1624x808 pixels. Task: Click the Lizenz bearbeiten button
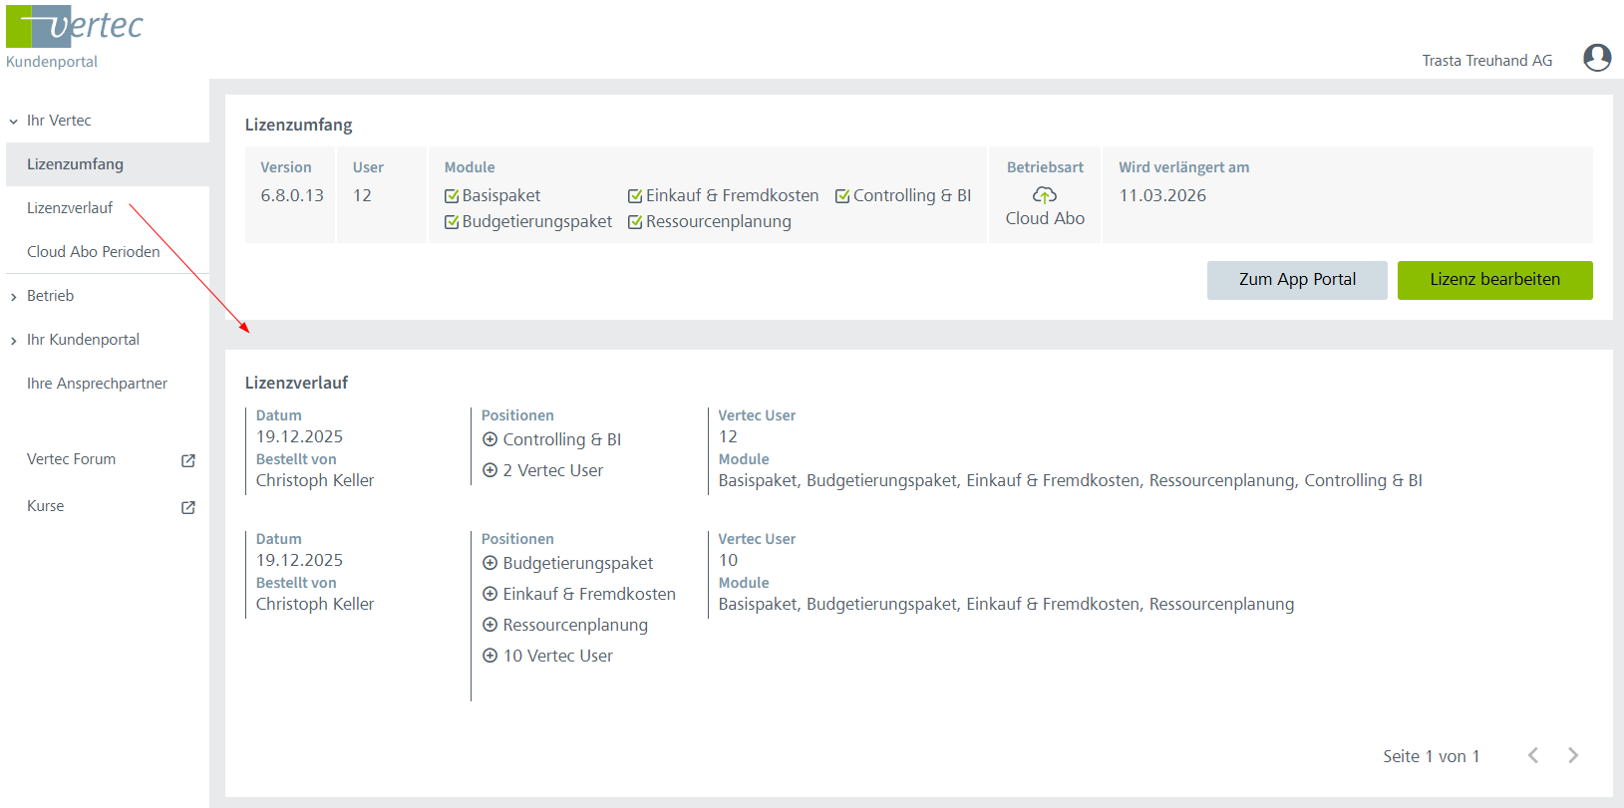[x=1494, y=280]
